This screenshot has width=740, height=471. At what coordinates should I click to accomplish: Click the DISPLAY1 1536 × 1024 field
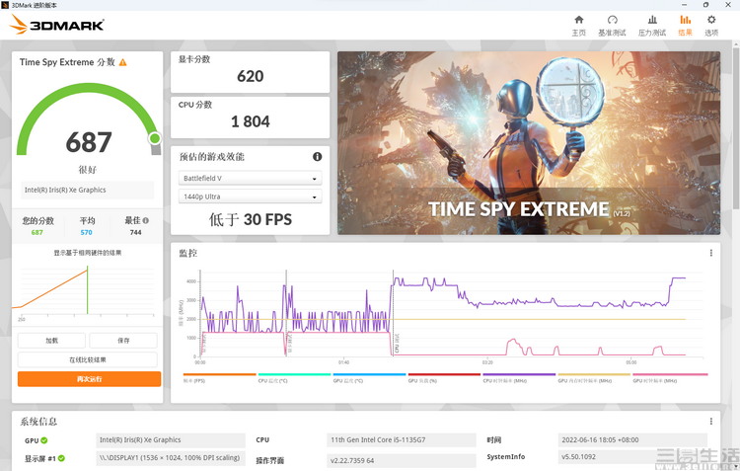tap(171, 458)
